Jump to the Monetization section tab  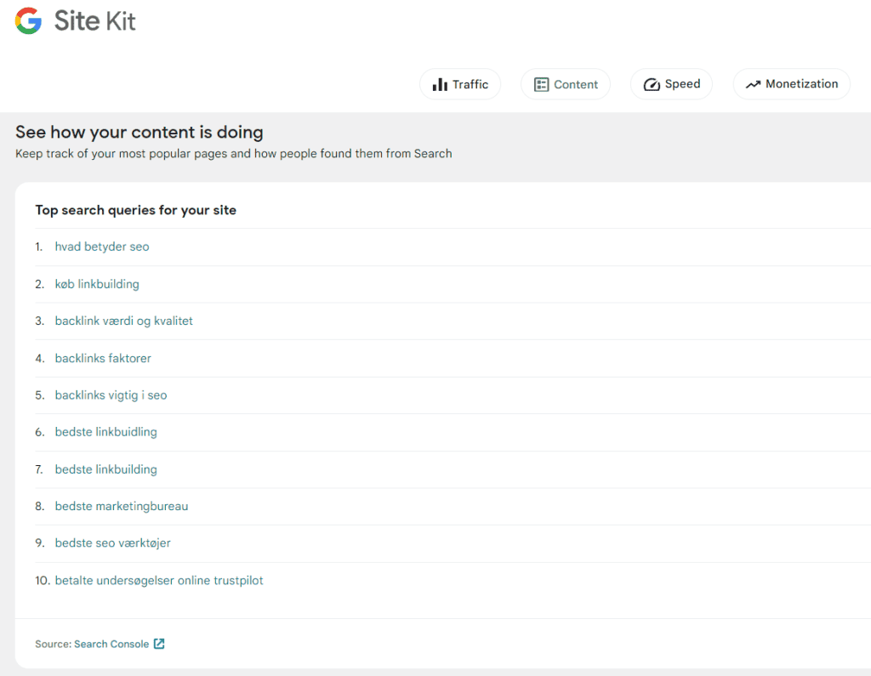click(x=801, y=84)
